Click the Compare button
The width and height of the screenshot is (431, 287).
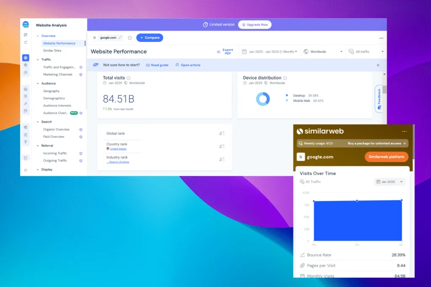150,37
